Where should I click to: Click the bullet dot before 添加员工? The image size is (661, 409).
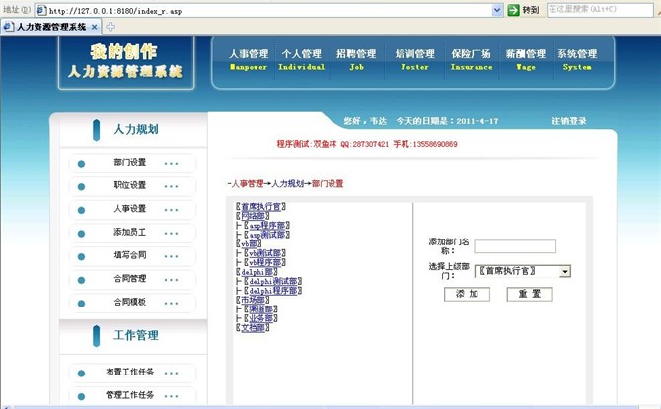[81, 233]
